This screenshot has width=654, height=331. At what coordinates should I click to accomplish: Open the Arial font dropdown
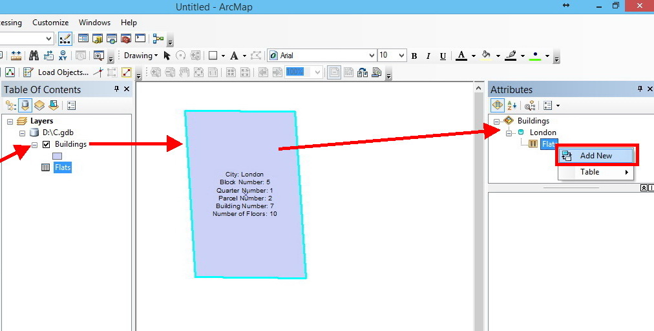pyautogui.click(x=372, y=56)
